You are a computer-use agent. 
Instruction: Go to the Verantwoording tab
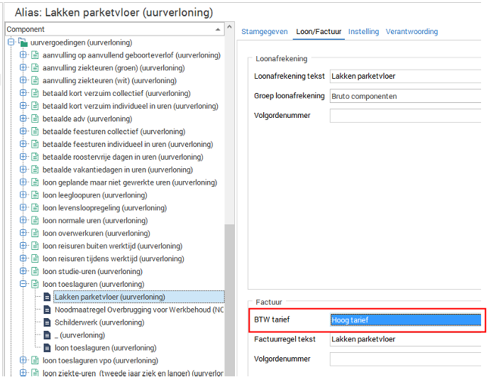[412, 32]
